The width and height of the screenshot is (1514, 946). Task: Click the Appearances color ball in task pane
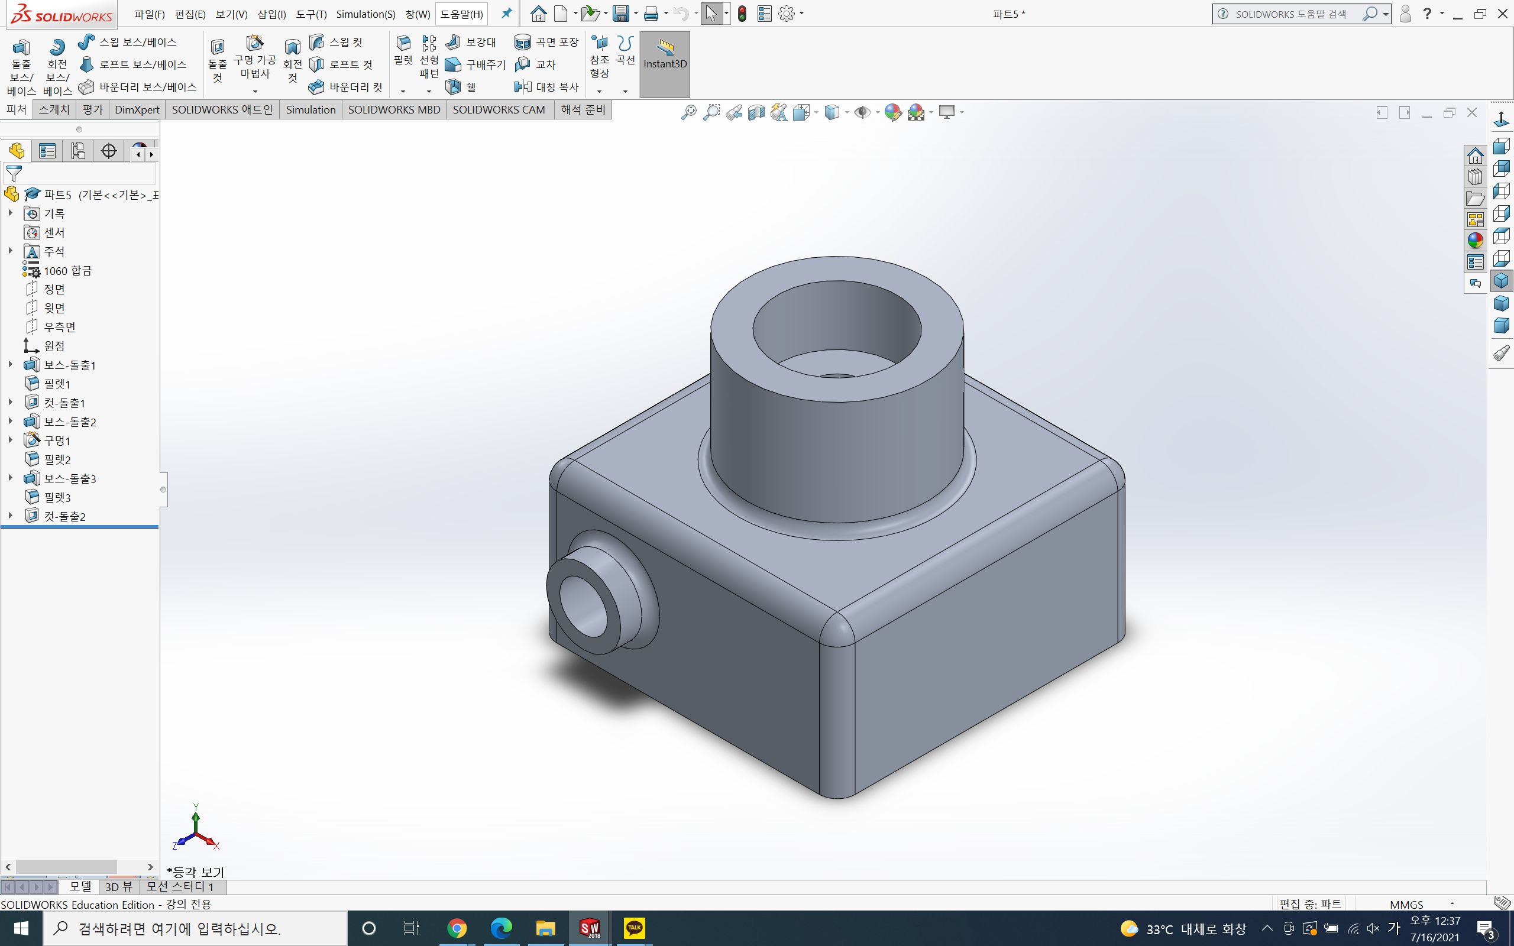pos(1475,240)
